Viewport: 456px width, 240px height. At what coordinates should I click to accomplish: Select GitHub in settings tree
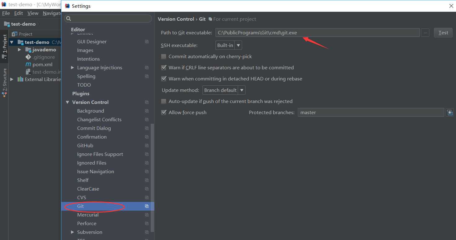(x=85, y=146)
